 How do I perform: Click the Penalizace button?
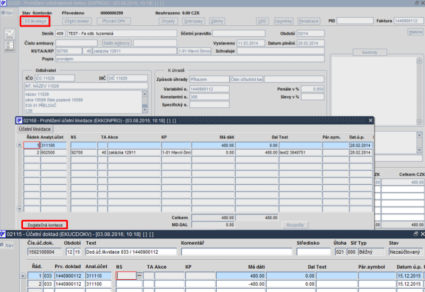(309, 21)
